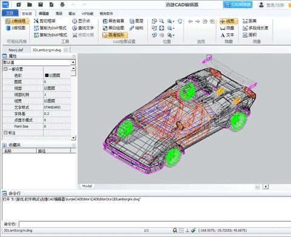Click the find text (查找文字) tool
Image resolution: width=291 pixels, height=237 pixels.
click(x=83, y=28)
